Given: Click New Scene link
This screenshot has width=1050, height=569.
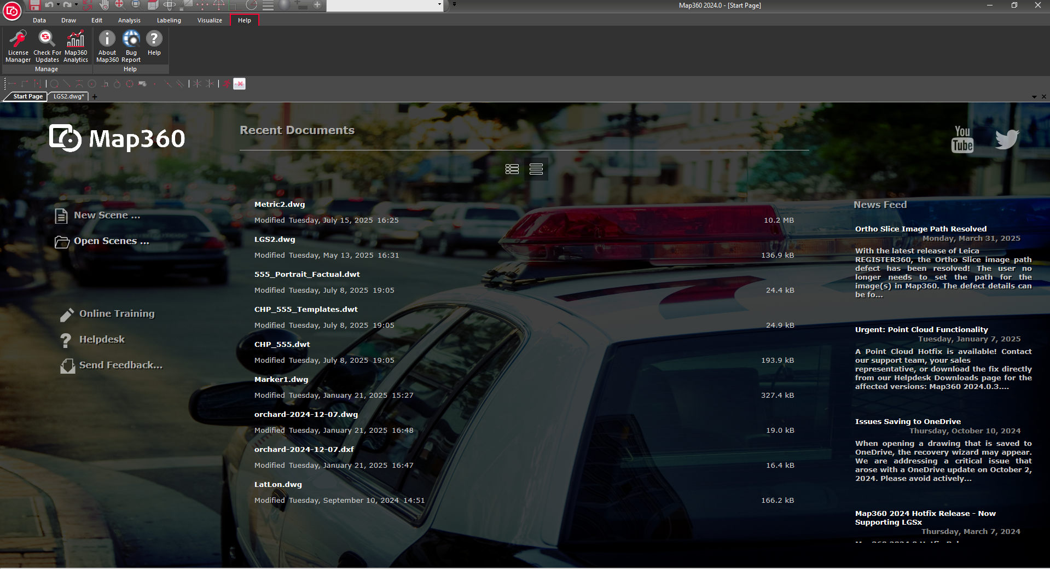Looking at the screenshot, I should click(107, 216).
